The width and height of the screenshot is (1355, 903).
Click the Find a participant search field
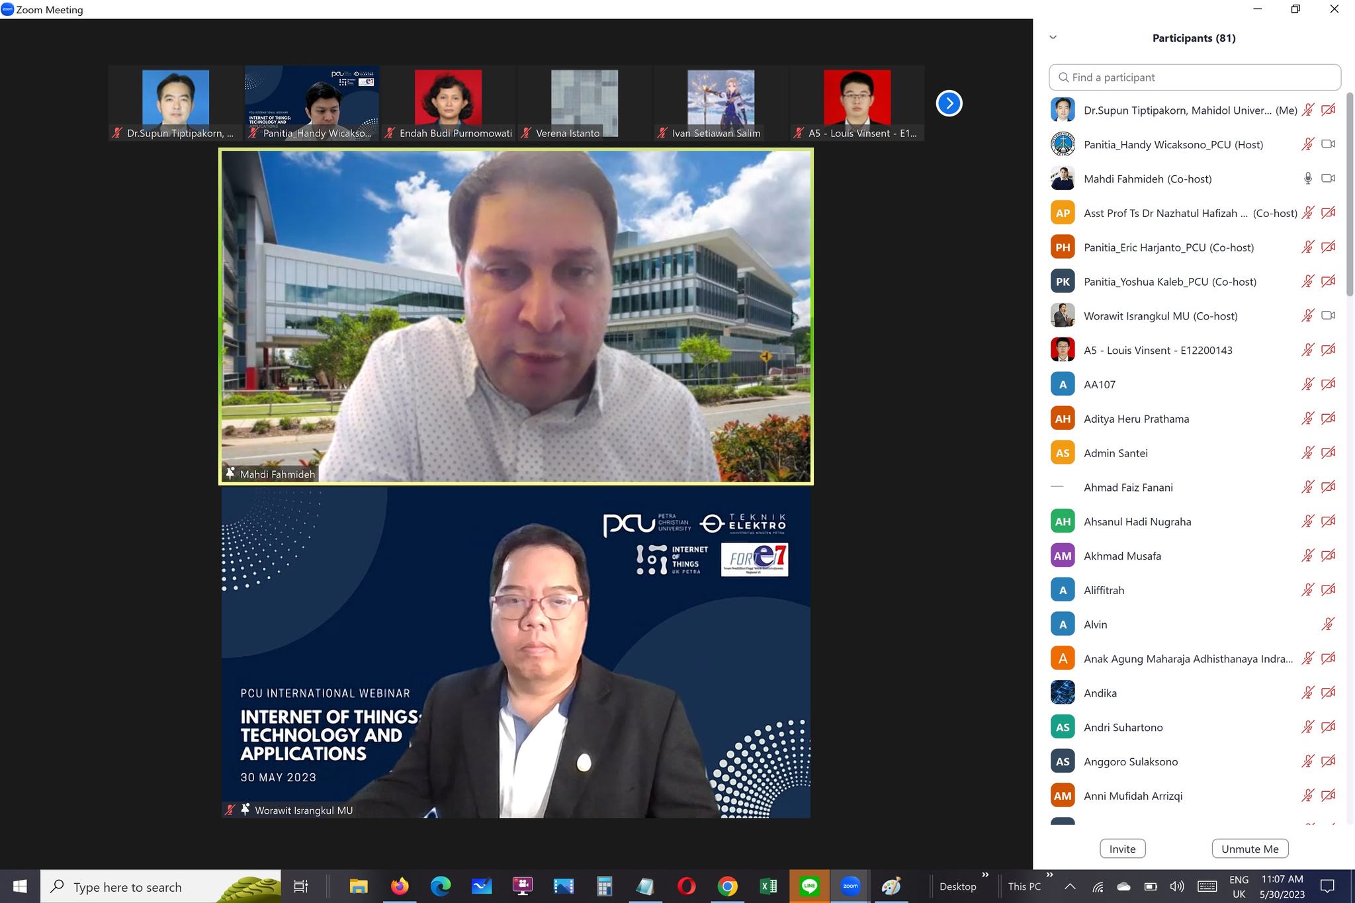click(x=1195, y=77)
